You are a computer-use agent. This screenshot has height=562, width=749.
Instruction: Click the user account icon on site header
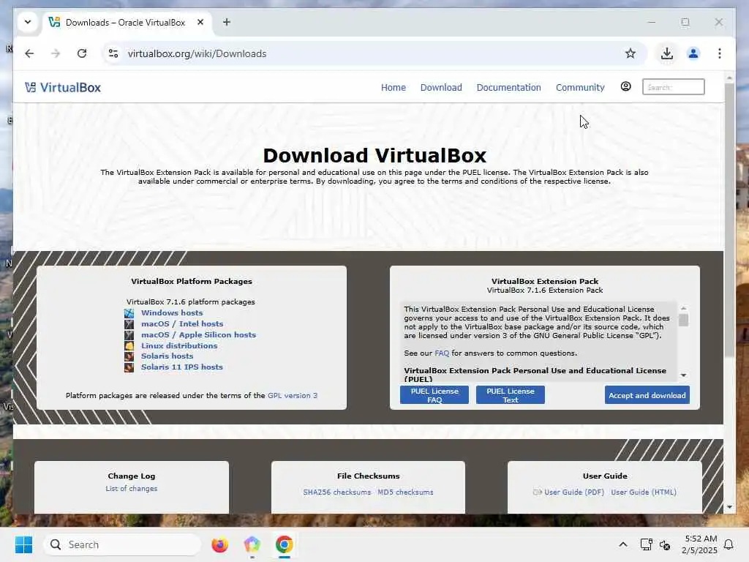(626, 86)
